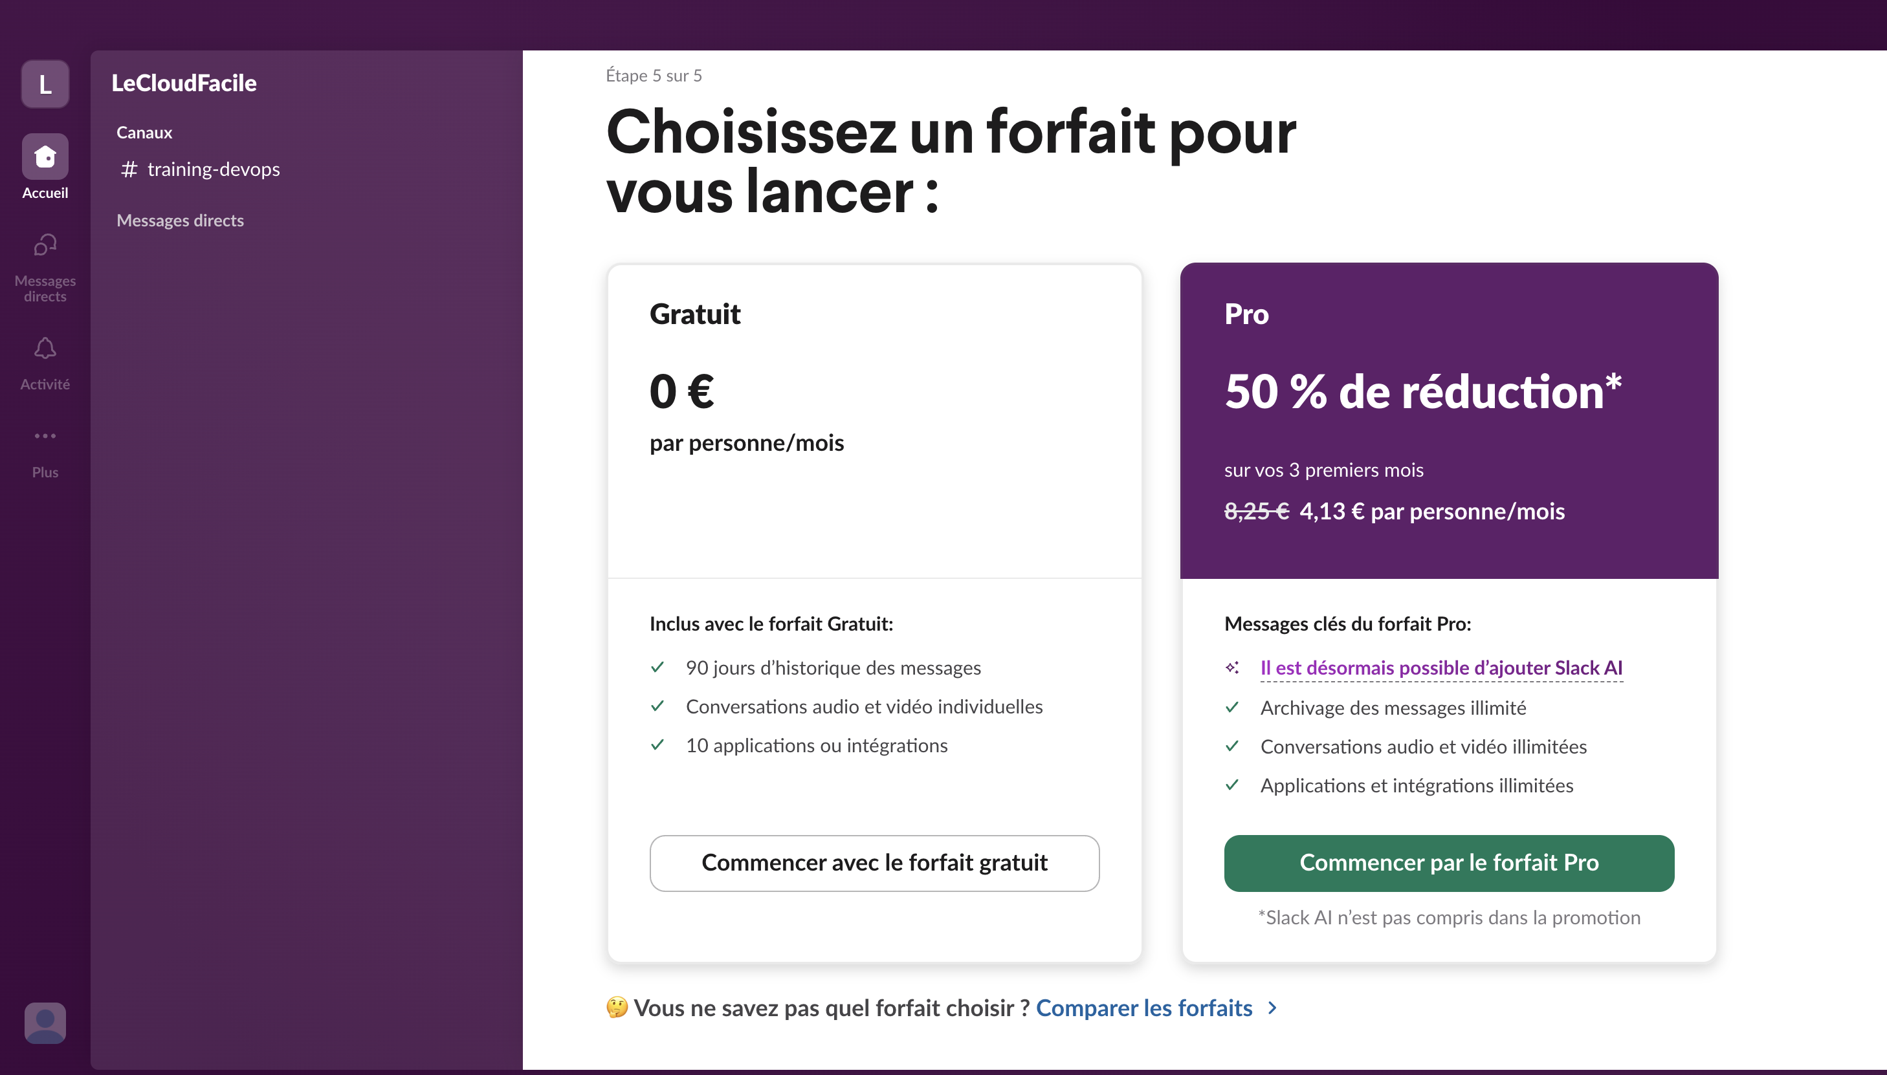Open the Comparer les forfaits link
This screenshot has height=1075, width=1887.
[1144, 1008]
